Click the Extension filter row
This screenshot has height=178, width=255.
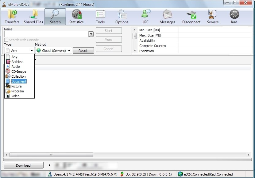point(194,51)
